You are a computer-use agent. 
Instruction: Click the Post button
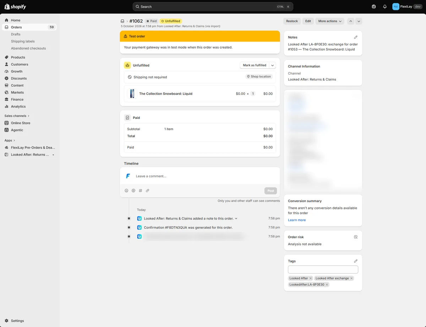pyautogui.click(x=271, y=191)
